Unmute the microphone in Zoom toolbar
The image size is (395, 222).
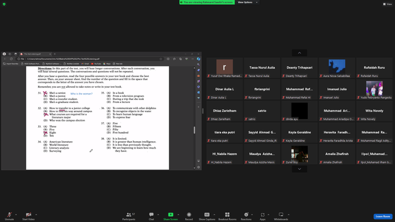point(9,216)
